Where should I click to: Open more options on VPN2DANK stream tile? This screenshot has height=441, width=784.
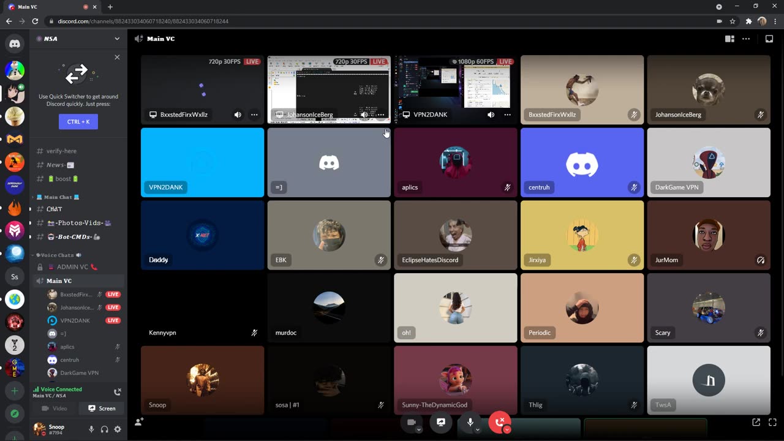[x=507, y=115]
